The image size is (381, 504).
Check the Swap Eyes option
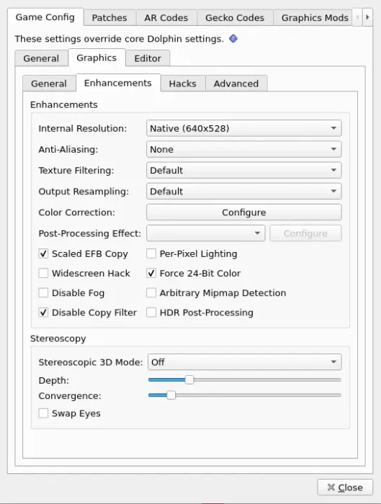(x=43, y=413)
